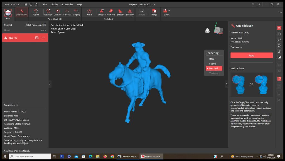
Task: Click the Mesh generation icon
Action: tap(89, 12)
